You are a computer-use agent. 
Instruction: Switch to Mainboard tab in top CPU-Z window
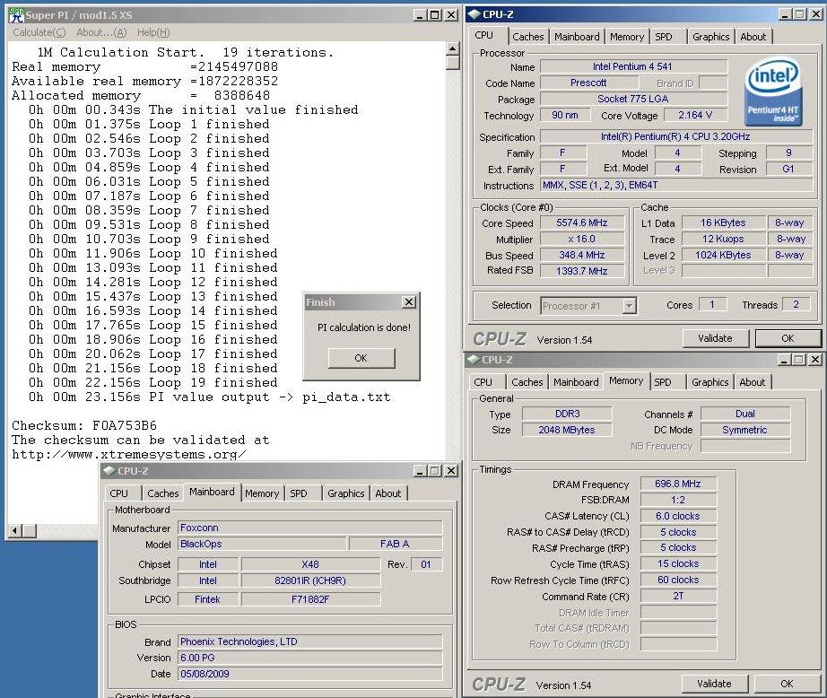577,37
